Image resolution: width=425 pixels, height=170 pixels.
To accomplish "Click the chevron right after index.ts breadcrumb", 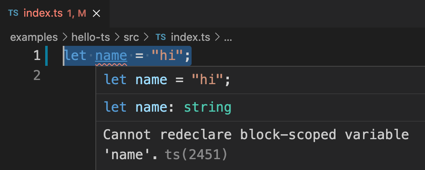I will click(217, 37).
